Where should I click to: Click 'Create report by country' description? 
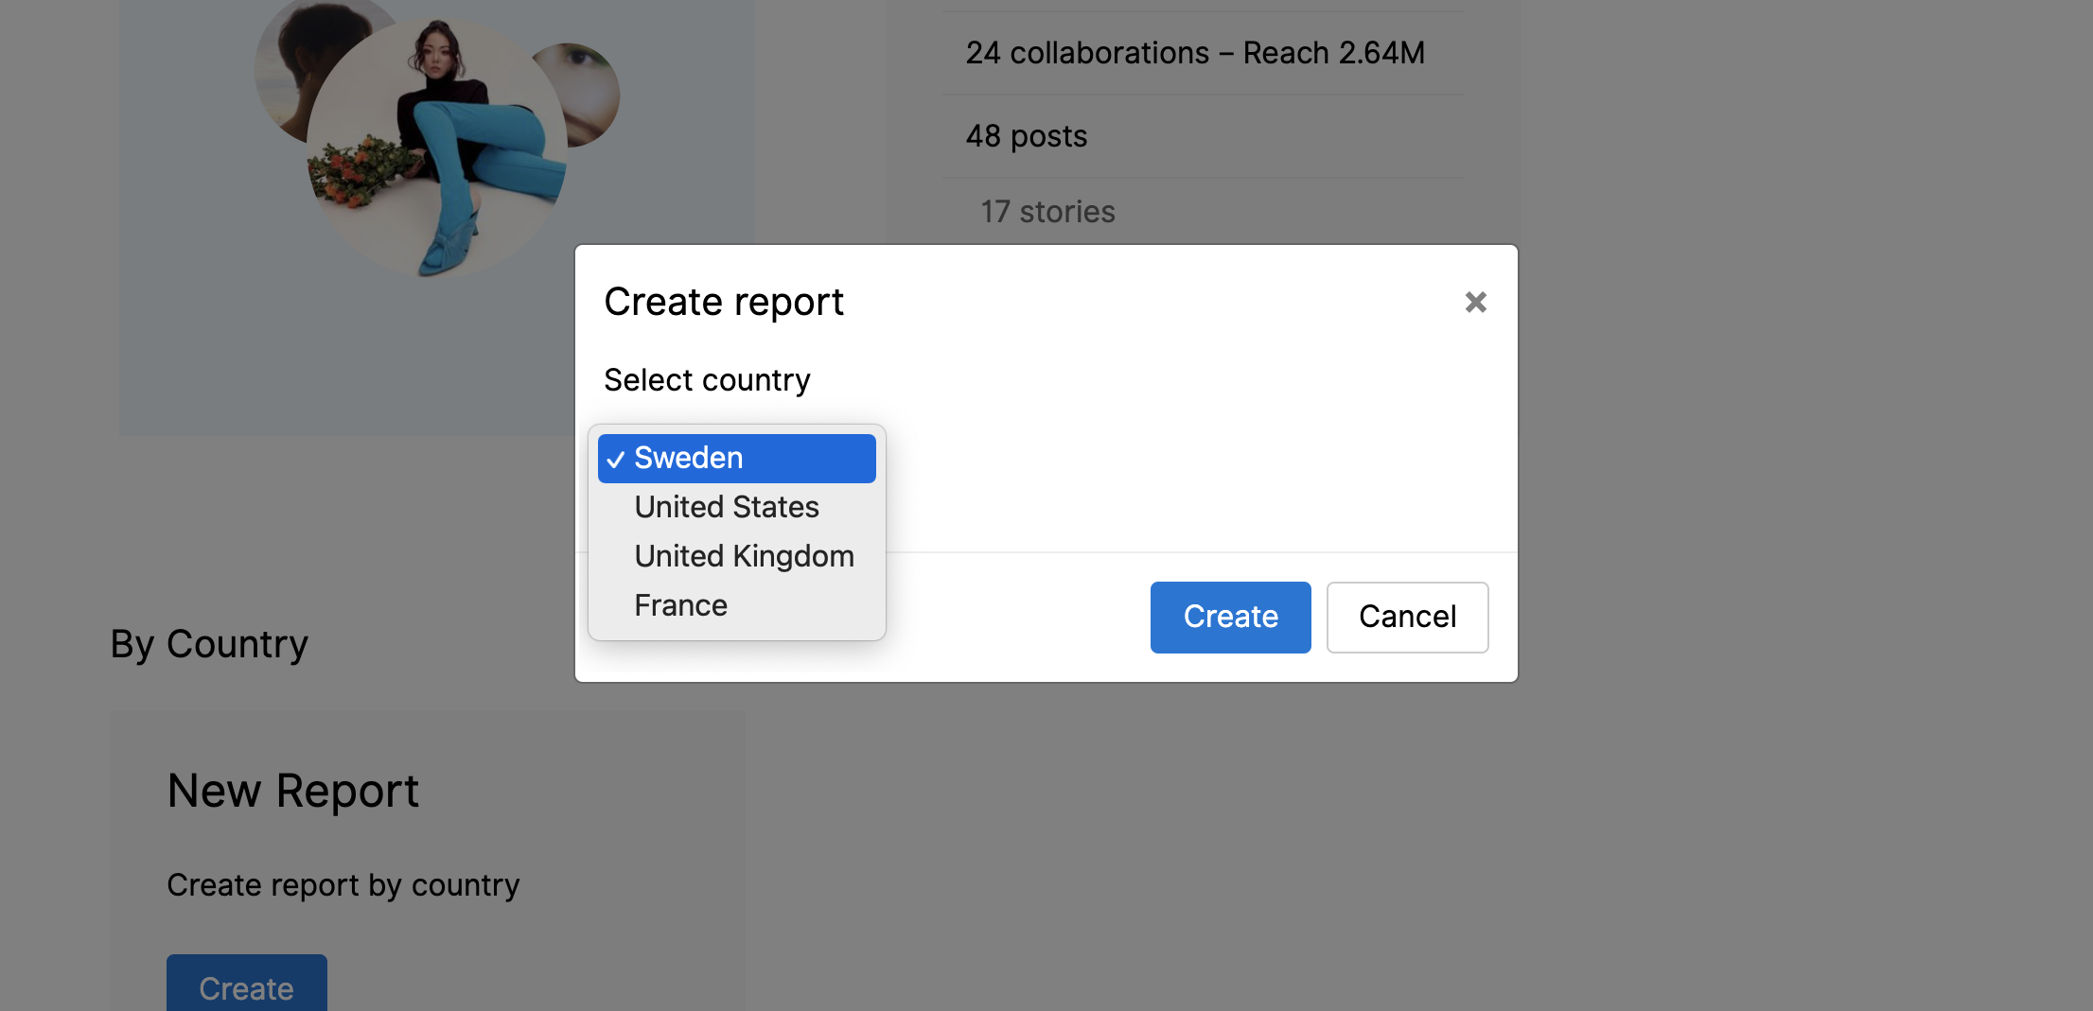343,885
